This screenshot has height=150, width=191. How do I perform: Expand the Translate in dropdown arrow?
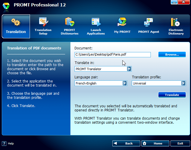pos(129,69)
